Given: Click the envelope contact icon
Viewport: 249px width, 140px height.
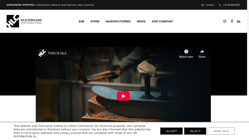Looking at the screenshot, I should pyautogui.click(x=203, y=5).
